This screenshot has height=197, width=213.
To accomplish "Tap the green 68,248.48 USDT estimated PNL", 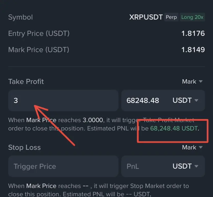I will point(174,128).
